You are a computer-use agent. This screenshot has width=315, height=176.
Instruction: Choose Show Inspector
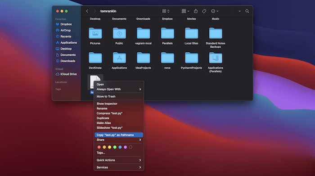pyautogui.click(x=119, y=104)
